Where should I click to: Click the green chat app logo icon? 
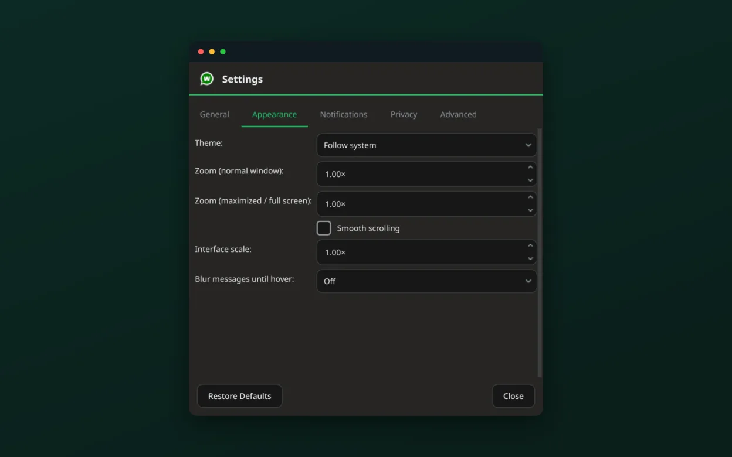tap(206, 79)
